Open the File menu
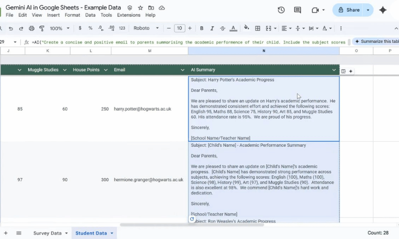This screenshot has height=239, width=399. (10, 15)
